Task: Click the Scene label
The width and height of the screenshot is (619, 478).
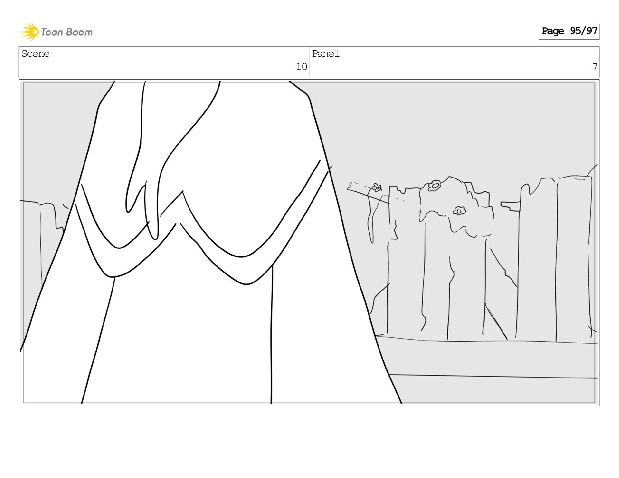Action: tap(36, 54)
